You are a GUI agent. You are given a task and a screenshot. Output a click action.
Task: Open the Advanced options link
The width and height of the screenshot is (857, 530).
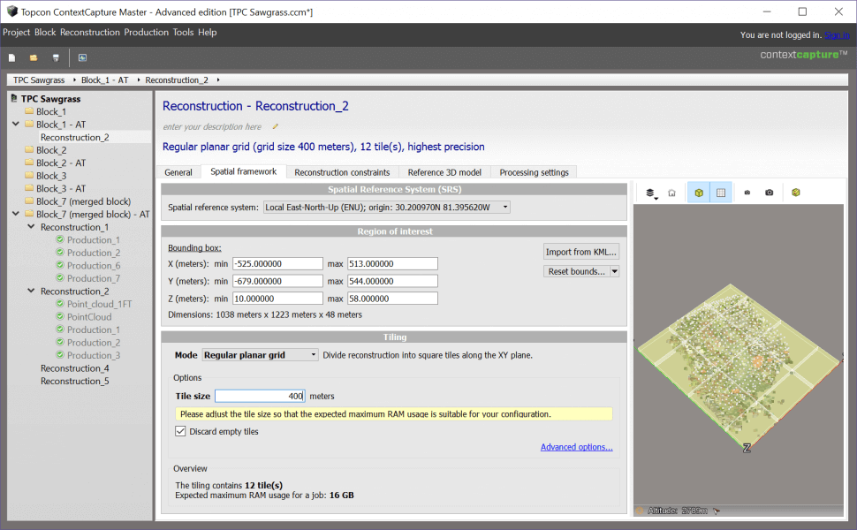click(577, 447)
